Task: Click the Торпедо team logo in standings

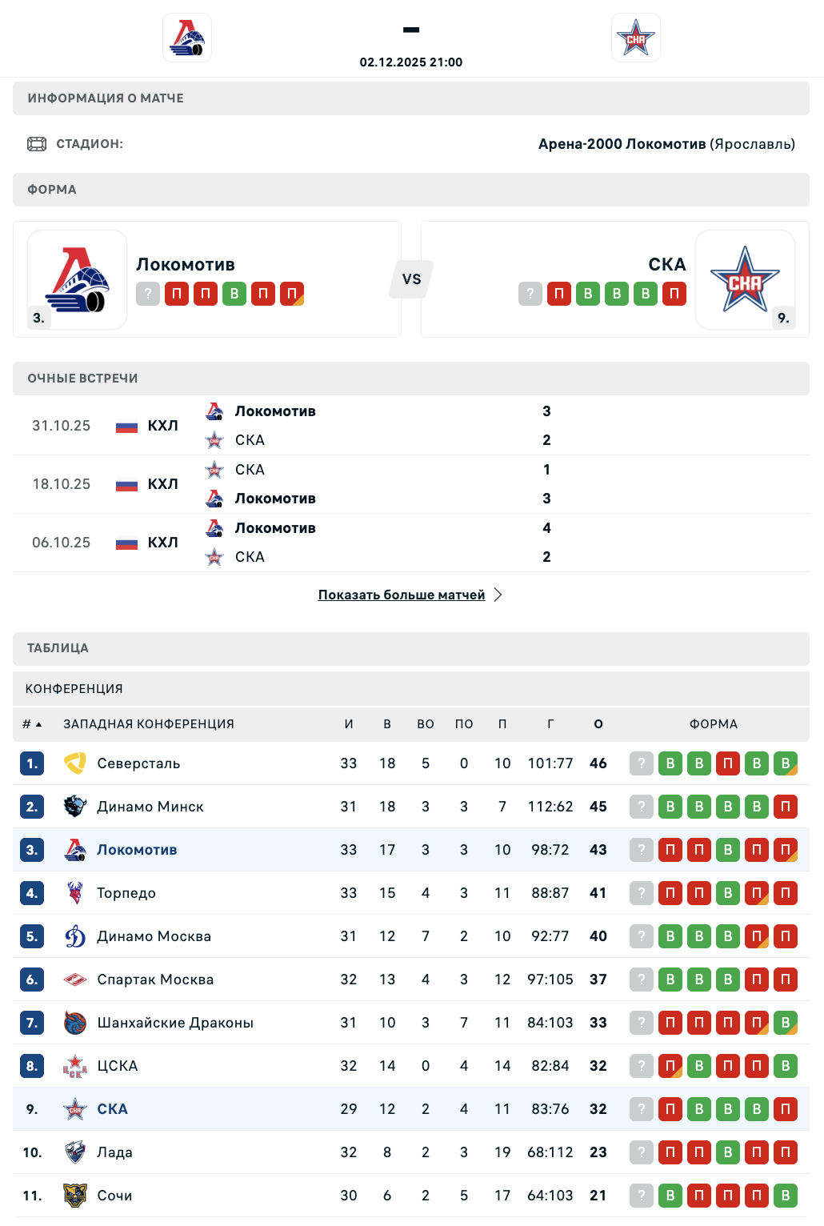Action: [x=75, y=893]
